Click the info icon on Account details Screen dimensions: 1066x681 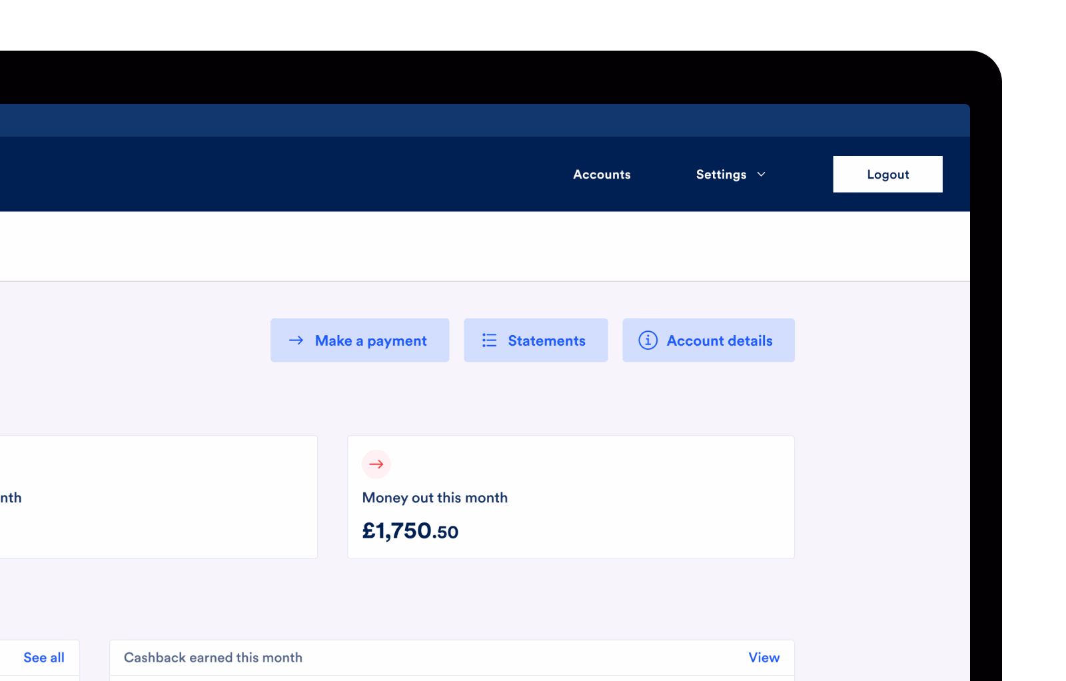point(648,340)
